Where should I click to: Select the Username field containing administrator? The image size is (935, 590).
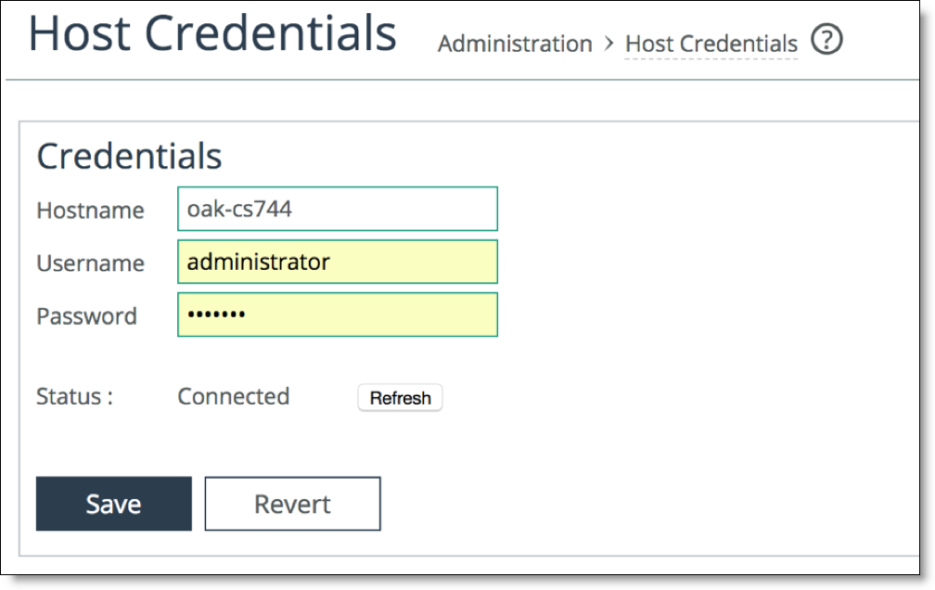click(x=338, y=262)
